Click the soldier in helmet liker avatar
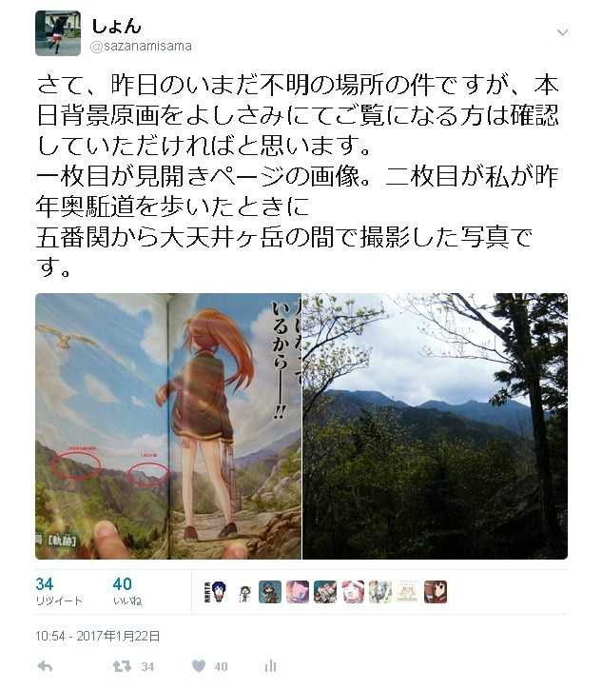The image size is (602, 689). (270, 591)
